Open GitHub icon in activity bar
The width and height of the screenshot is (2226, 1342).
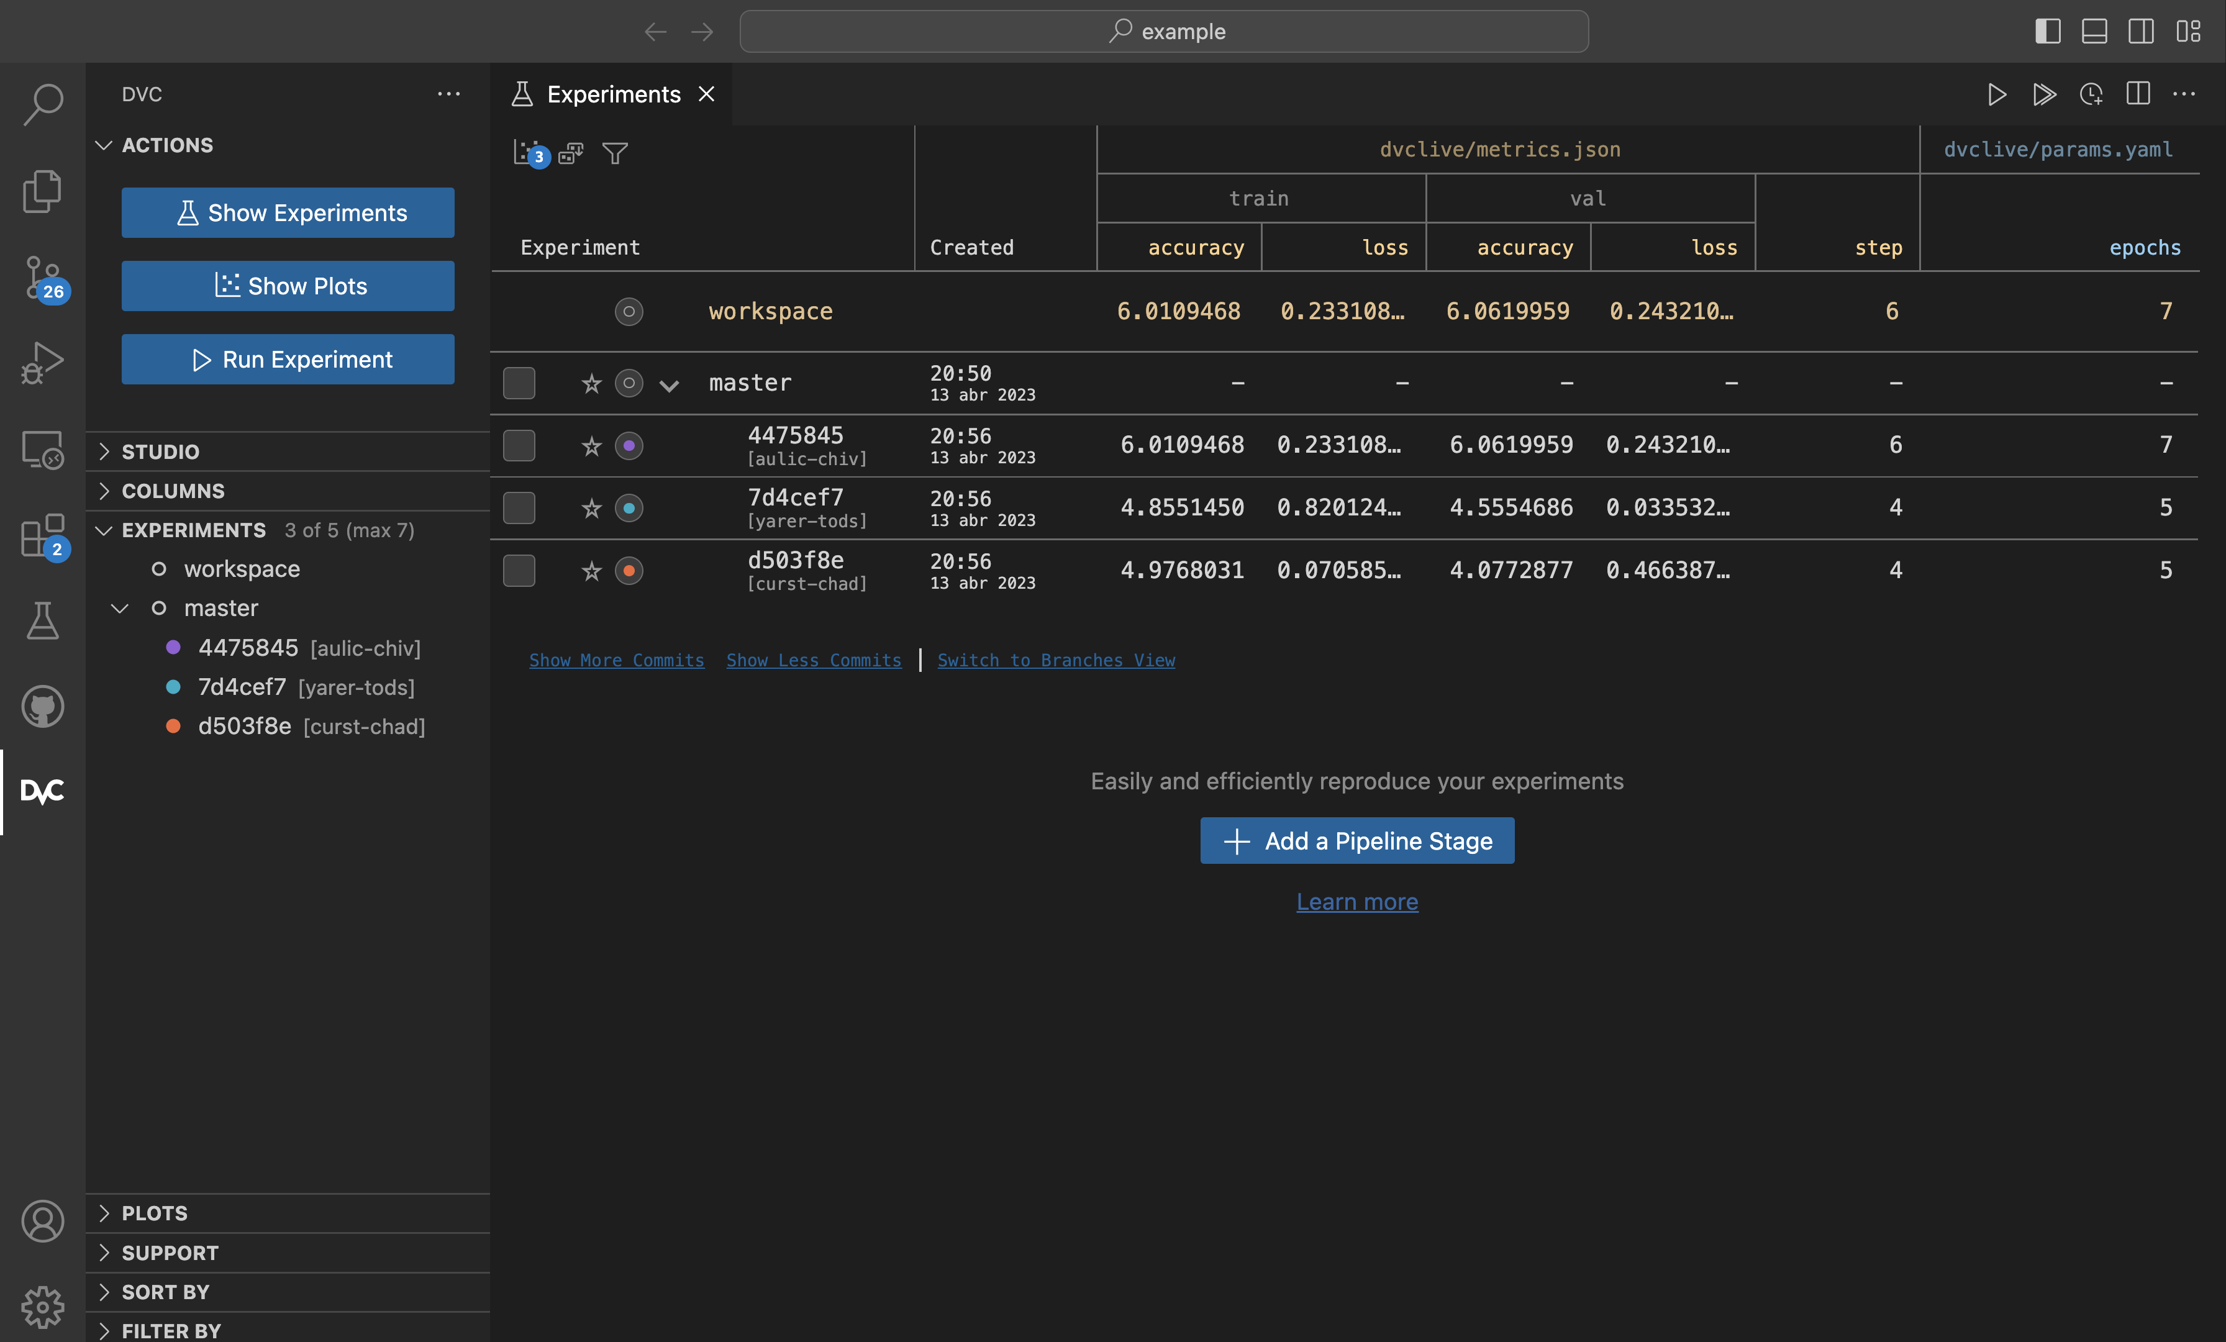[42, 706]
